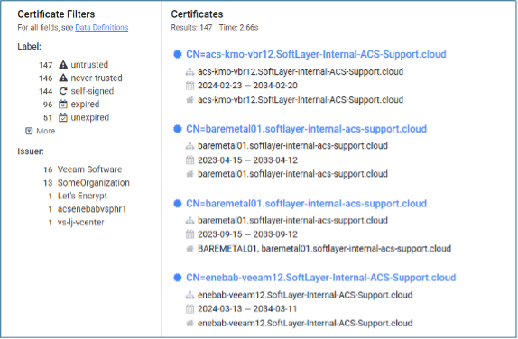Click the expired calendar icon
This screenshot has width=518, height=339.
63,105
